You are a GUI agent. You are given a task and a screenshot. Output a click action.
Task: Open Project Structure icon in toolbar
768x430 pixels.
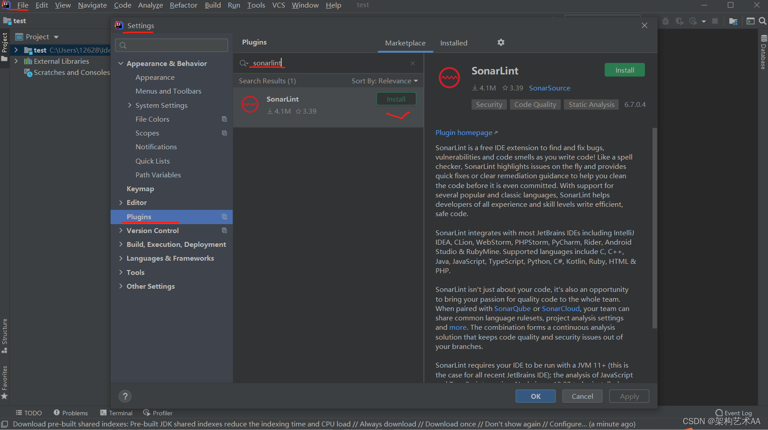coord(733,21)
